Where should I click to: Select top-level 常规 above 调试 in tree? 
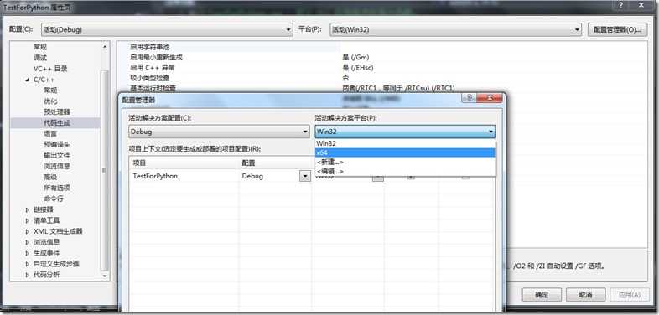pyautogui.click(x=40, y=47)
